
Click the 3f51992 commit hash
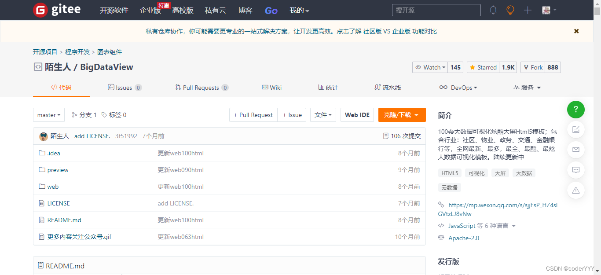126,136
